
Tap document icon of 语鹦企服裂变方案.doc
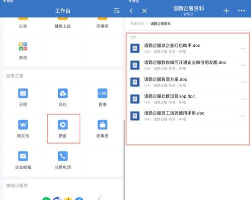(135, 82)
